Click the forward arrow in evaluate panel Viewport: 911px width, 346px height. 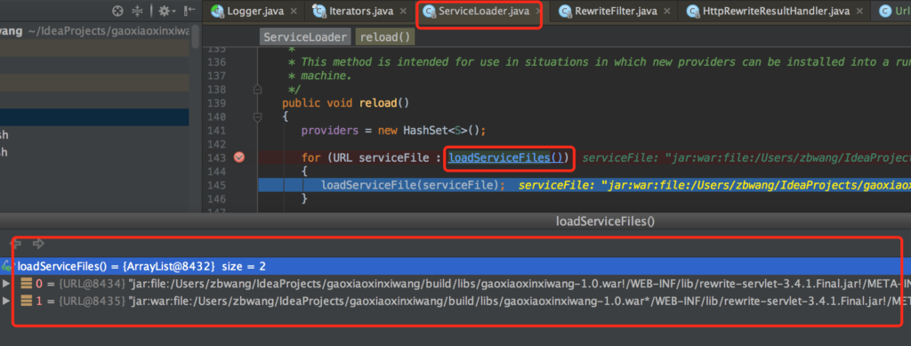[38, 243]
